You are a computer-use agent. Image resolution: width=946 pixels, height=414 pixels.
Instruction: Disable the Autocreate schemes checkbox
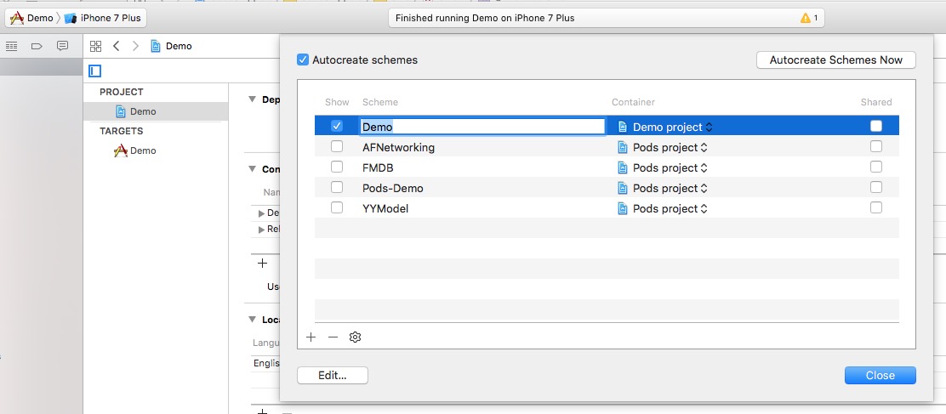(303, 60)
